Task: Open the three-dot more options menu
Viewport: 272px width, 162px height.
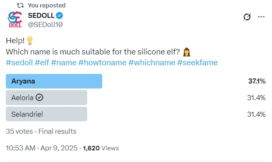Action: 261,17
